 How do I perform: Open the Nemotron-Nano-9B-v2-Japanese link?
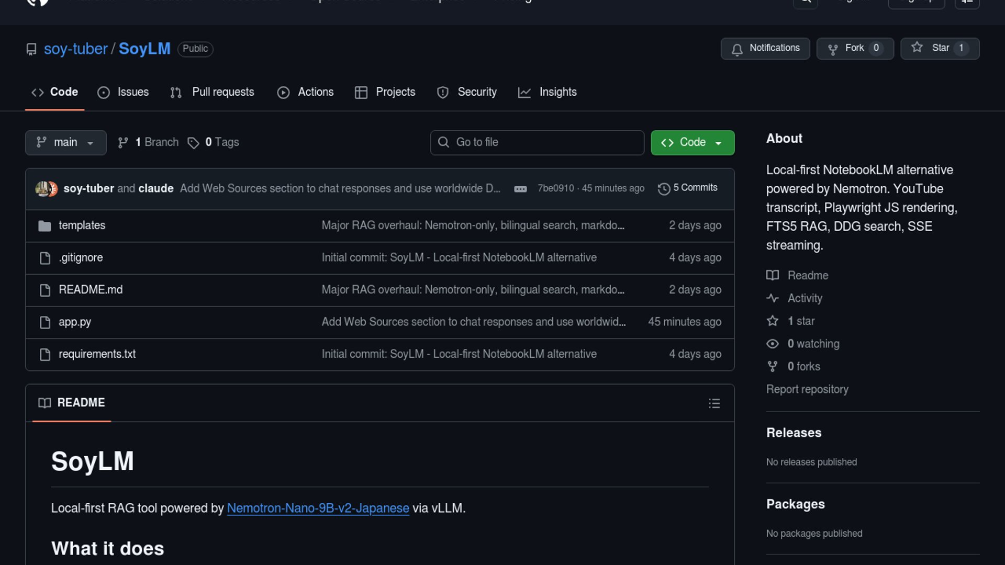[318, 508]
